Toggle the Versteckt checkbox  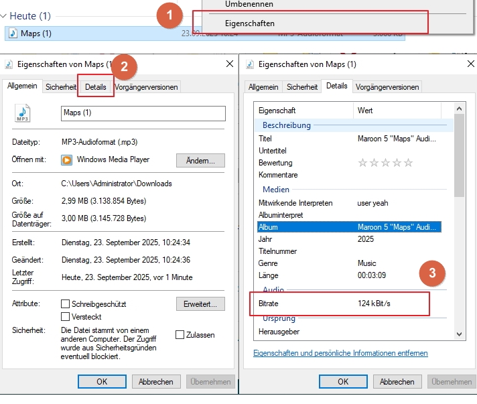point(65,317)
